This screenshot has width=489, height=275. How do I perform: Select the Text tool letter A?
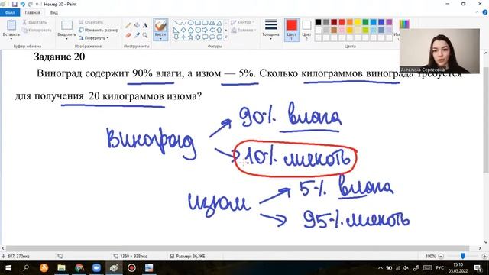click(x=145, y=25)
